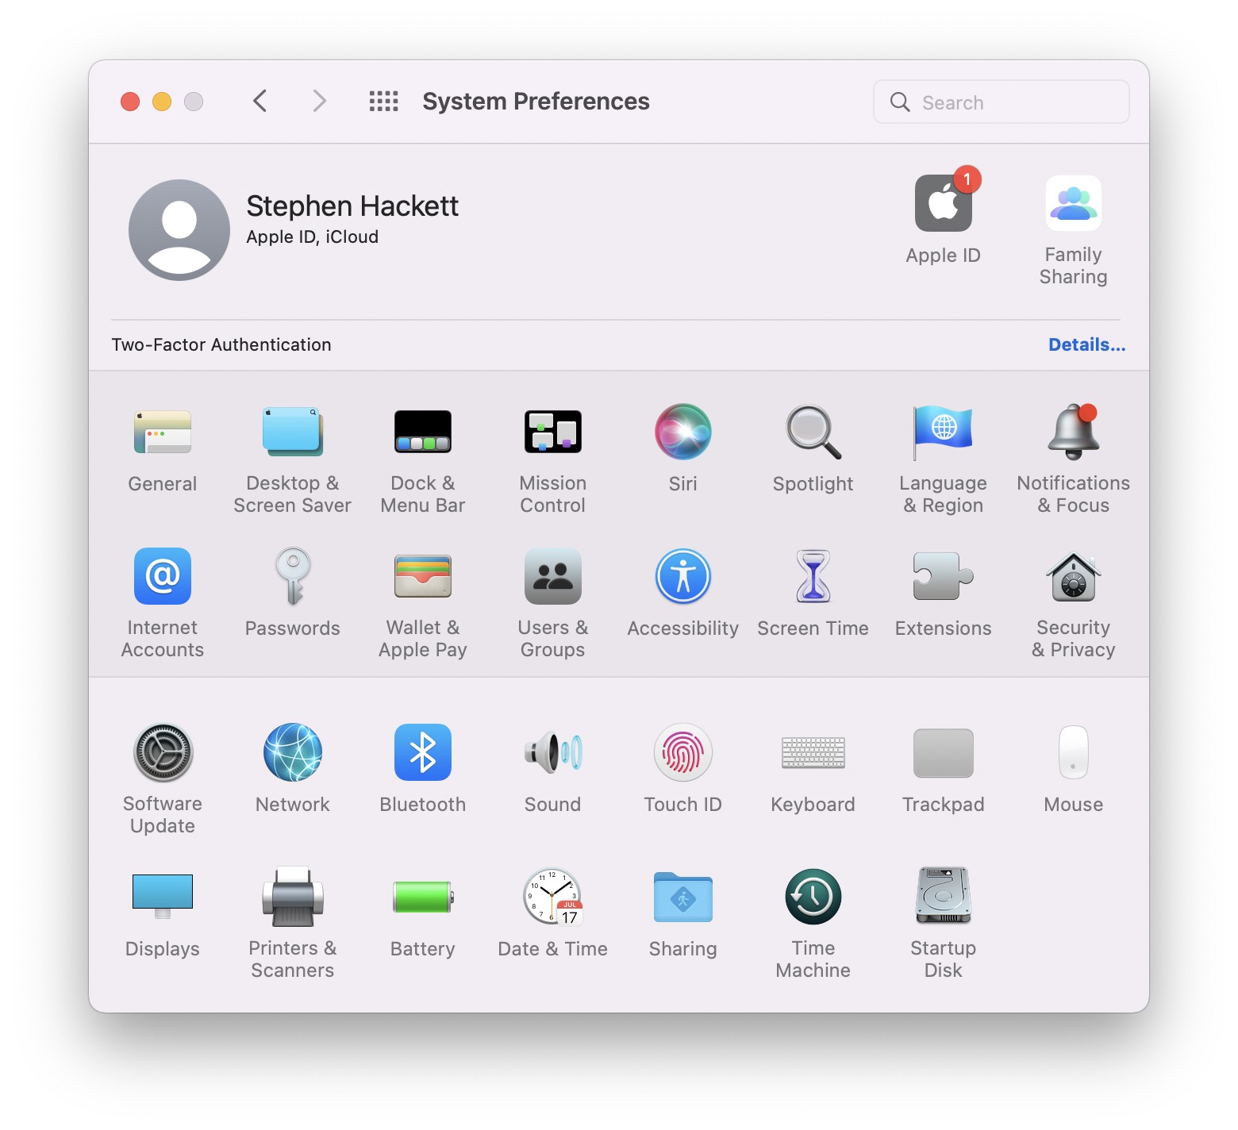Open Screen Time settings

click(813, 577)
